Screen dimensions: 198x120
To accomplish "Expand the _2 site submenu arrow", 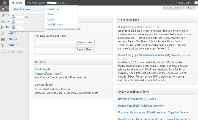I will [42, 22].
